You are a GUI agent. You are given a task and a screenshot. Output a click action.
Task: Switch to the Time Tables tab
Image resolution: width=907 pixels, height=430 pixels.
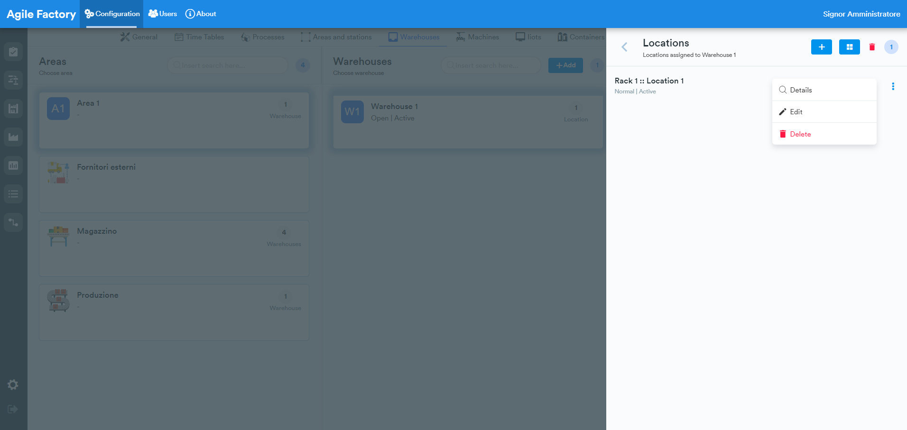pos(199,37)
